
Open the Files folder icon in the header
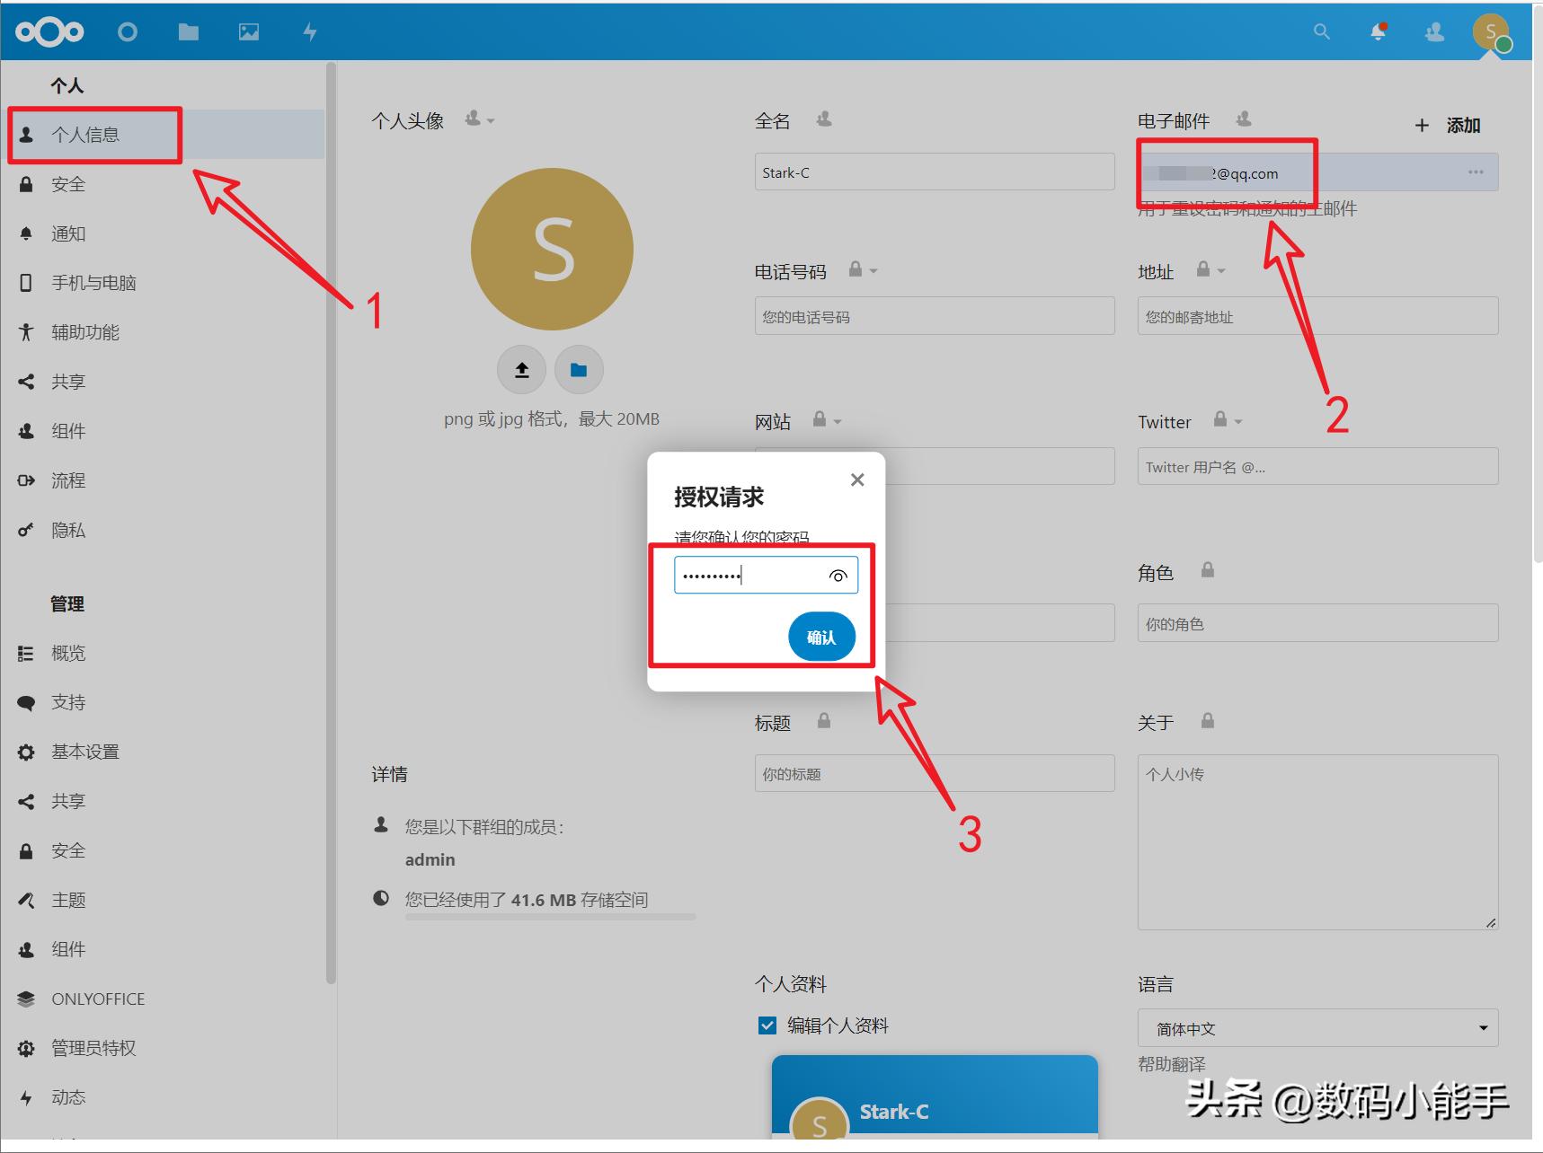[x=189, y=32]
